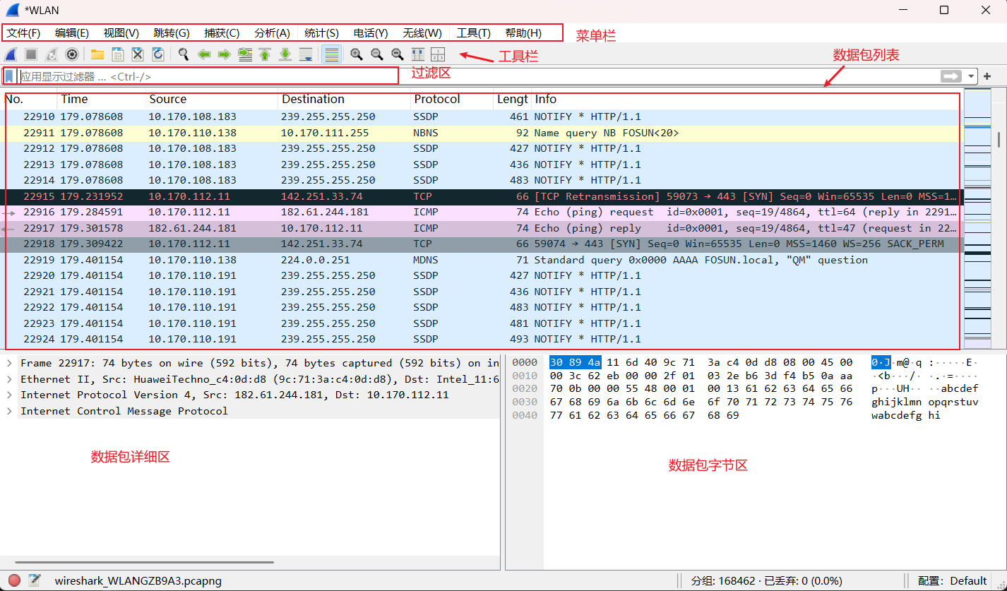Click the zoom in magnifier icon
Viewport: 1007px width, 591px height.
pyautogui.click(x=357, y=54)
